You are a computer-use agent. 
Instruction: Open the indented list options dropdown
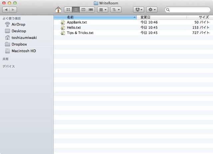coord(116,10)
